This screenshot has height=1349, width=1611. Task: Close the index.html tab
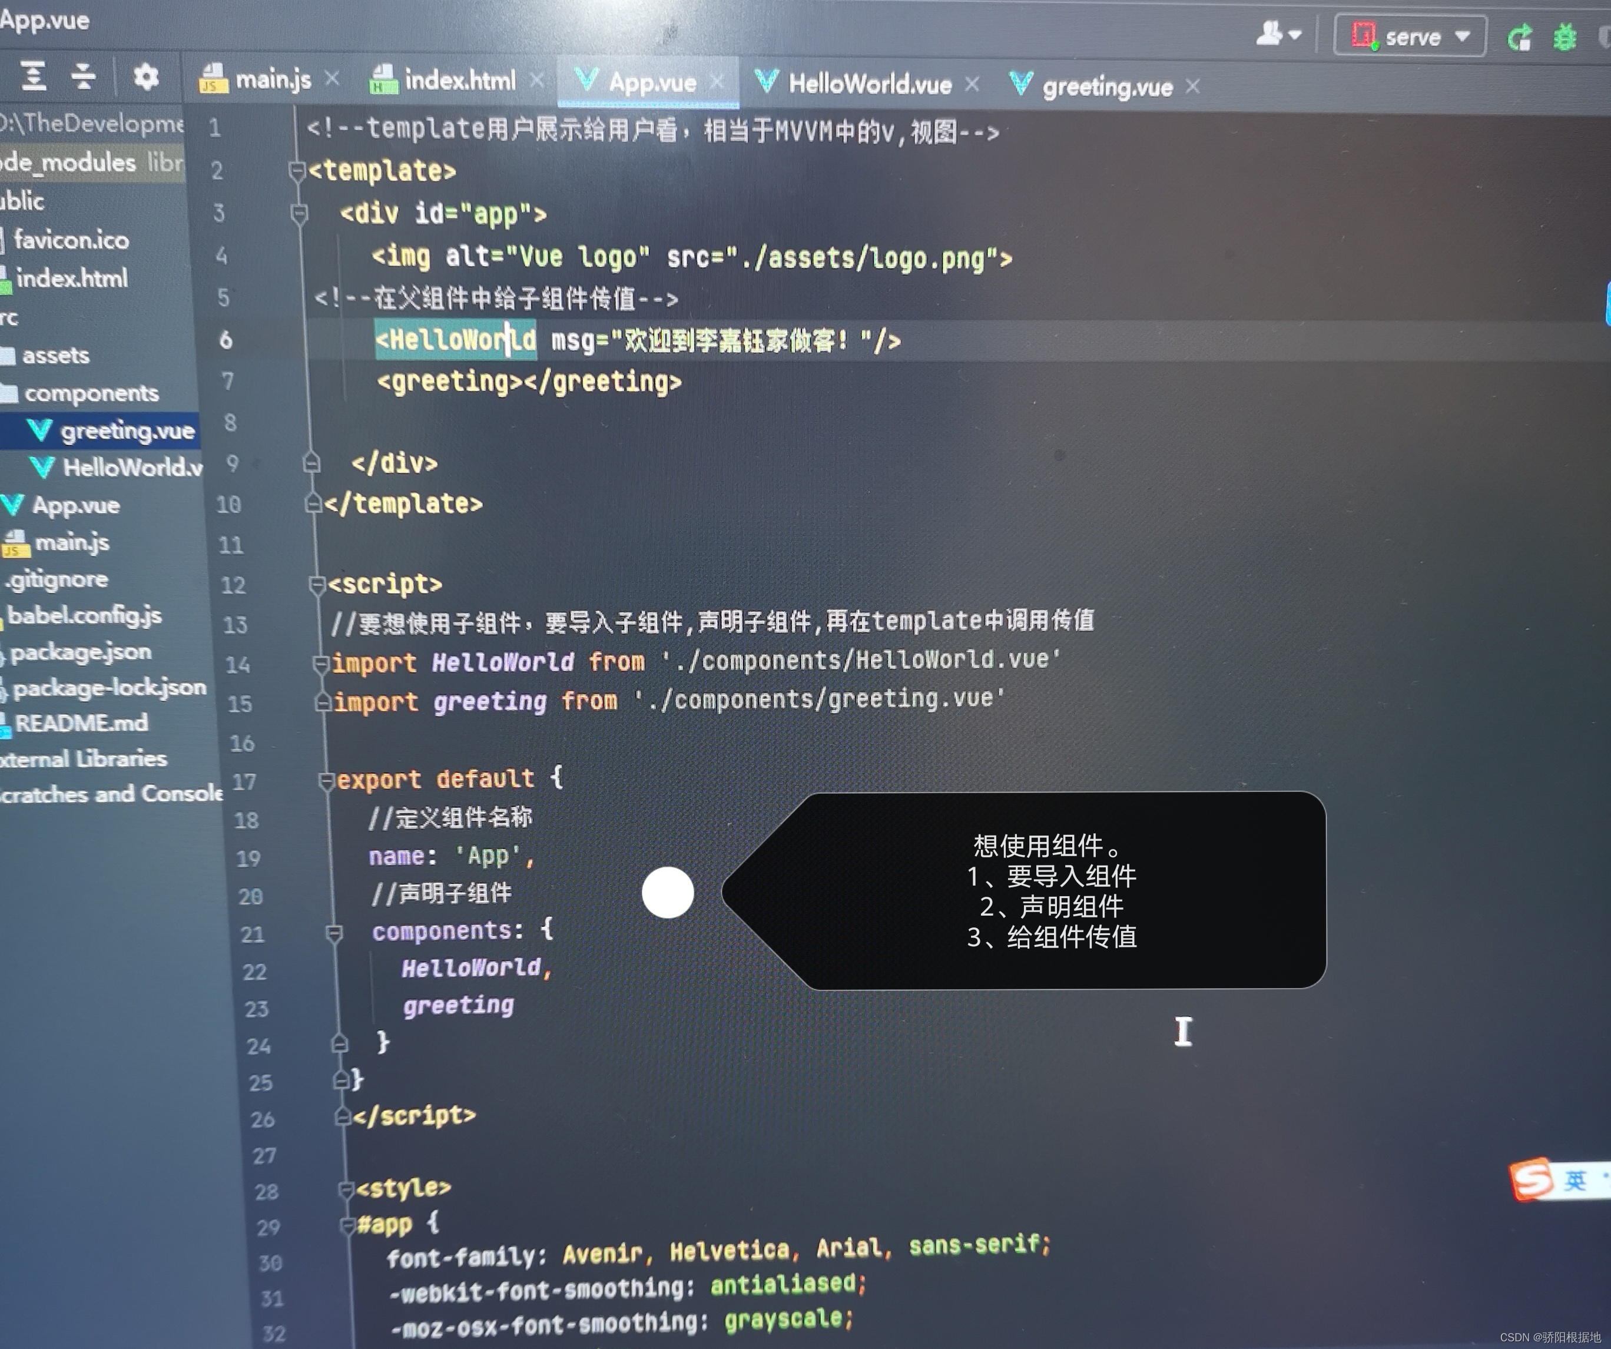point(537,79)
